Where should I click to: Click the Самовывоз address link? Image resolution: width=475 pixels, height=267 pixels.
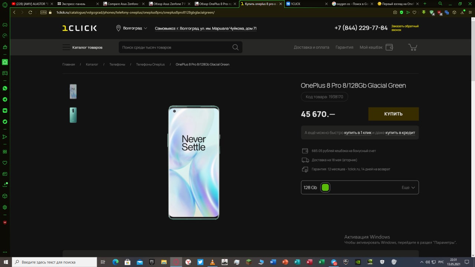[x=206, y=28]
